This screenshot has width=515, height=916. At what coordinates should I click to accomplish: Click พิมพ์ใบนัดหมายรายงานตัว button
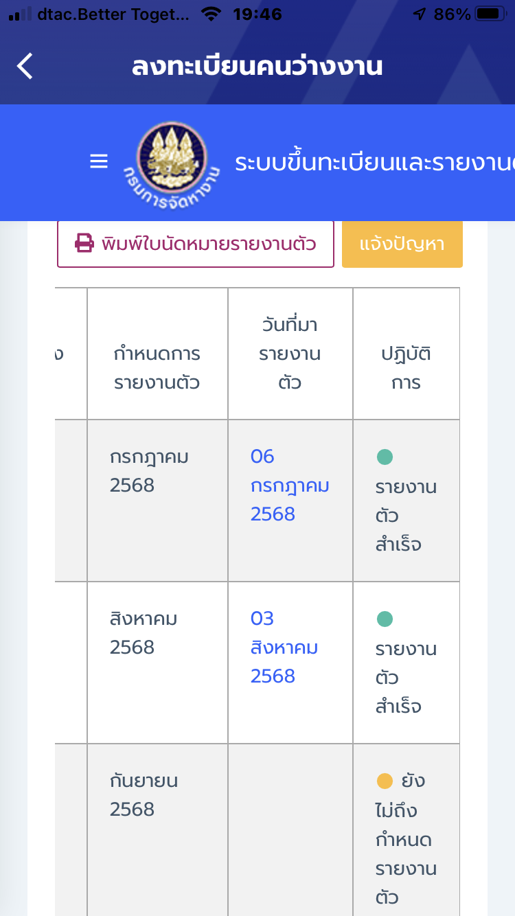click(196, 243)
